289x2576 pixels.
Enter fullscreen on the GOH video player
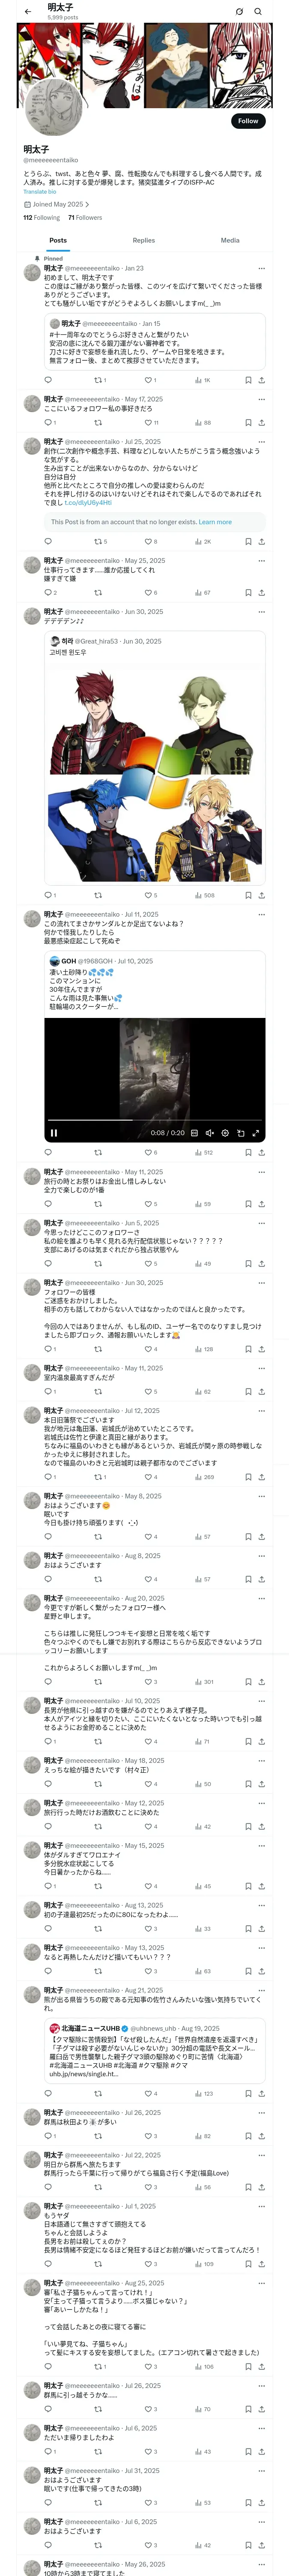click(256, 1133)
